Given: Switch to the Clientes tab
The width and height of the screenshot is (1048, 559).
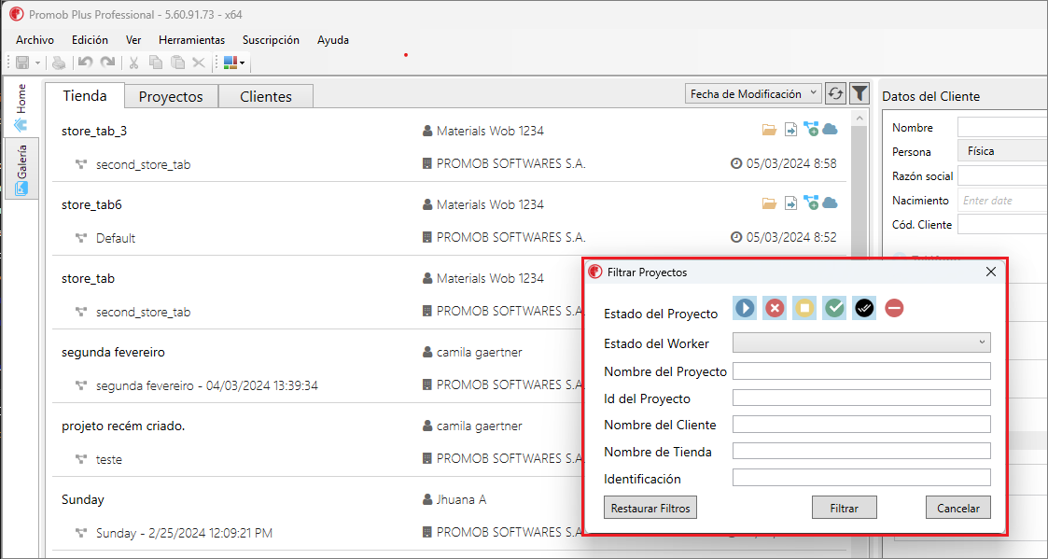Looking at the screenshot, I should (266, 96).
